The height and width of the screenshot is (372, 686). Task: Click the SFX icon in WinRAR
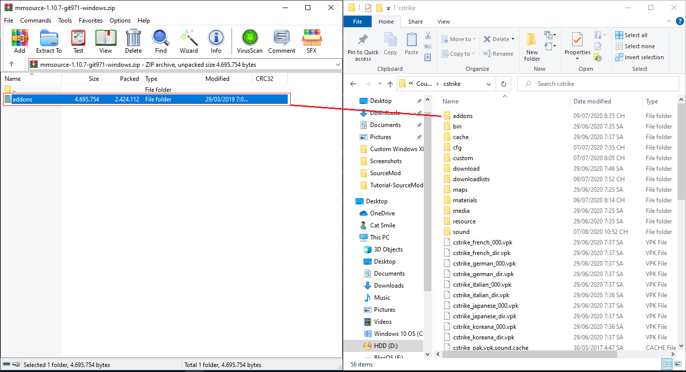311,41
